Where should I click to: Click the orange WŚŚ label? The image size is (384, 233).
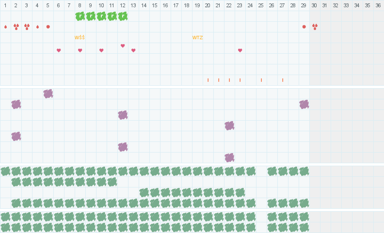tap(80, 37)
